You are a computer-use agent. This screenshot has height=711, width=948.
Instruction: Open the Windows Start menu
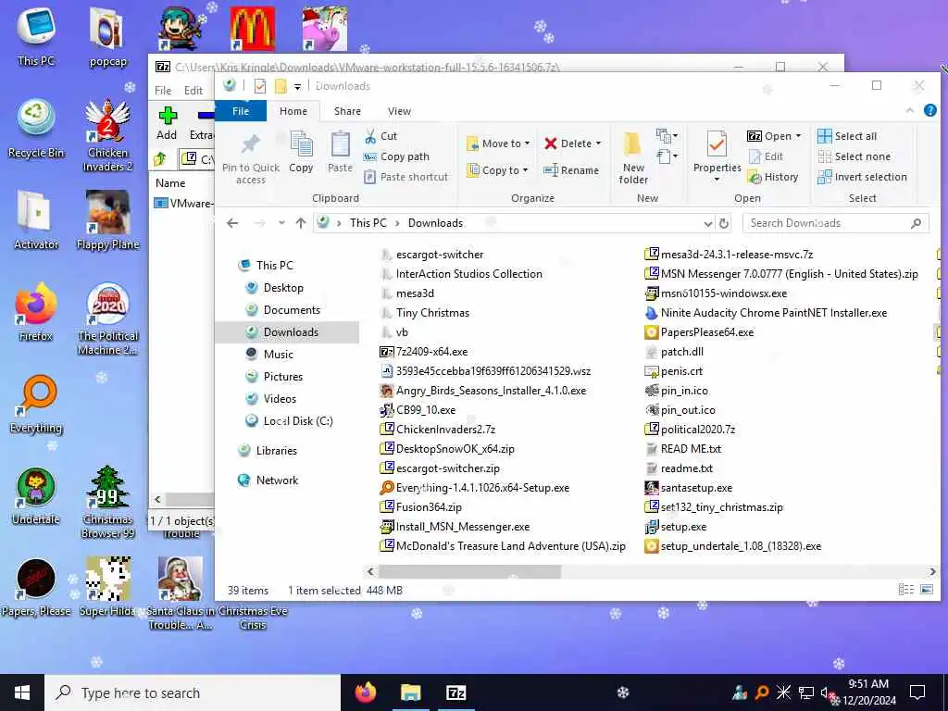(22, 692)
